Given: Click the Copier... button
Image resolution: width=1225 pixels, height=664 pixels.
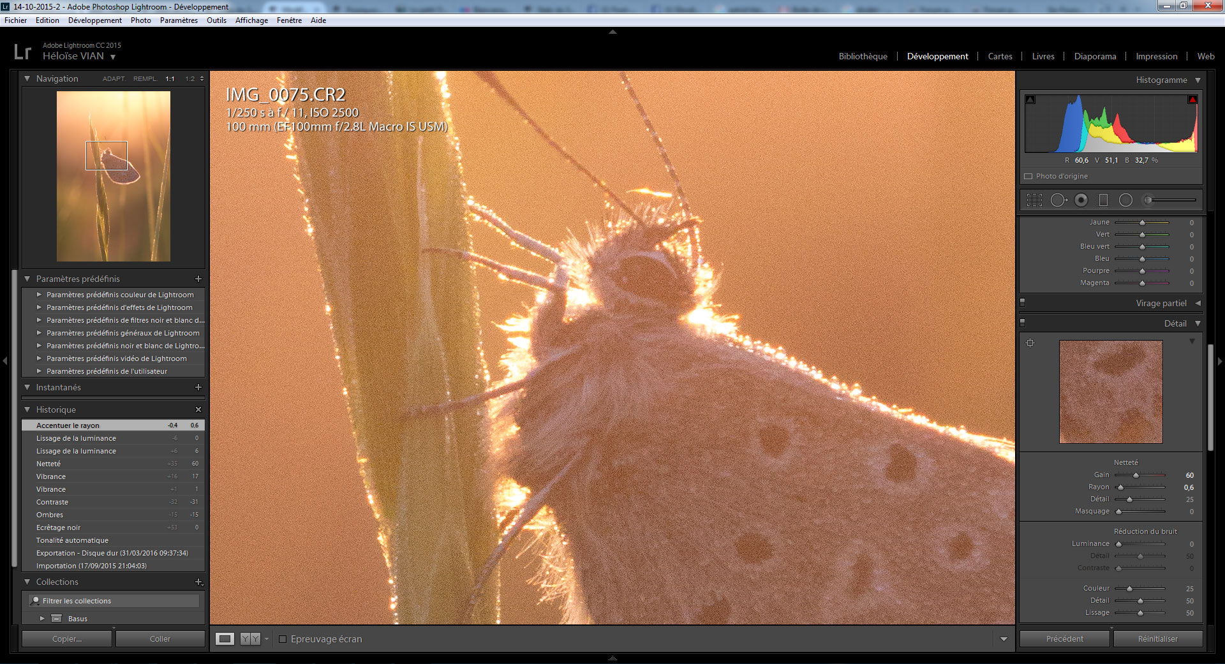Looking at the screenshot, I should 67,638.
